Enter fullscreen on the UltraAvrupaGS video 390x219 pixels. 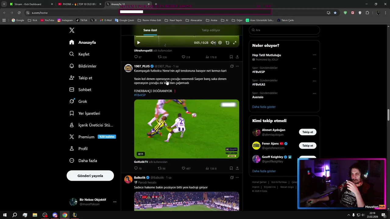[x=235, y=43]
